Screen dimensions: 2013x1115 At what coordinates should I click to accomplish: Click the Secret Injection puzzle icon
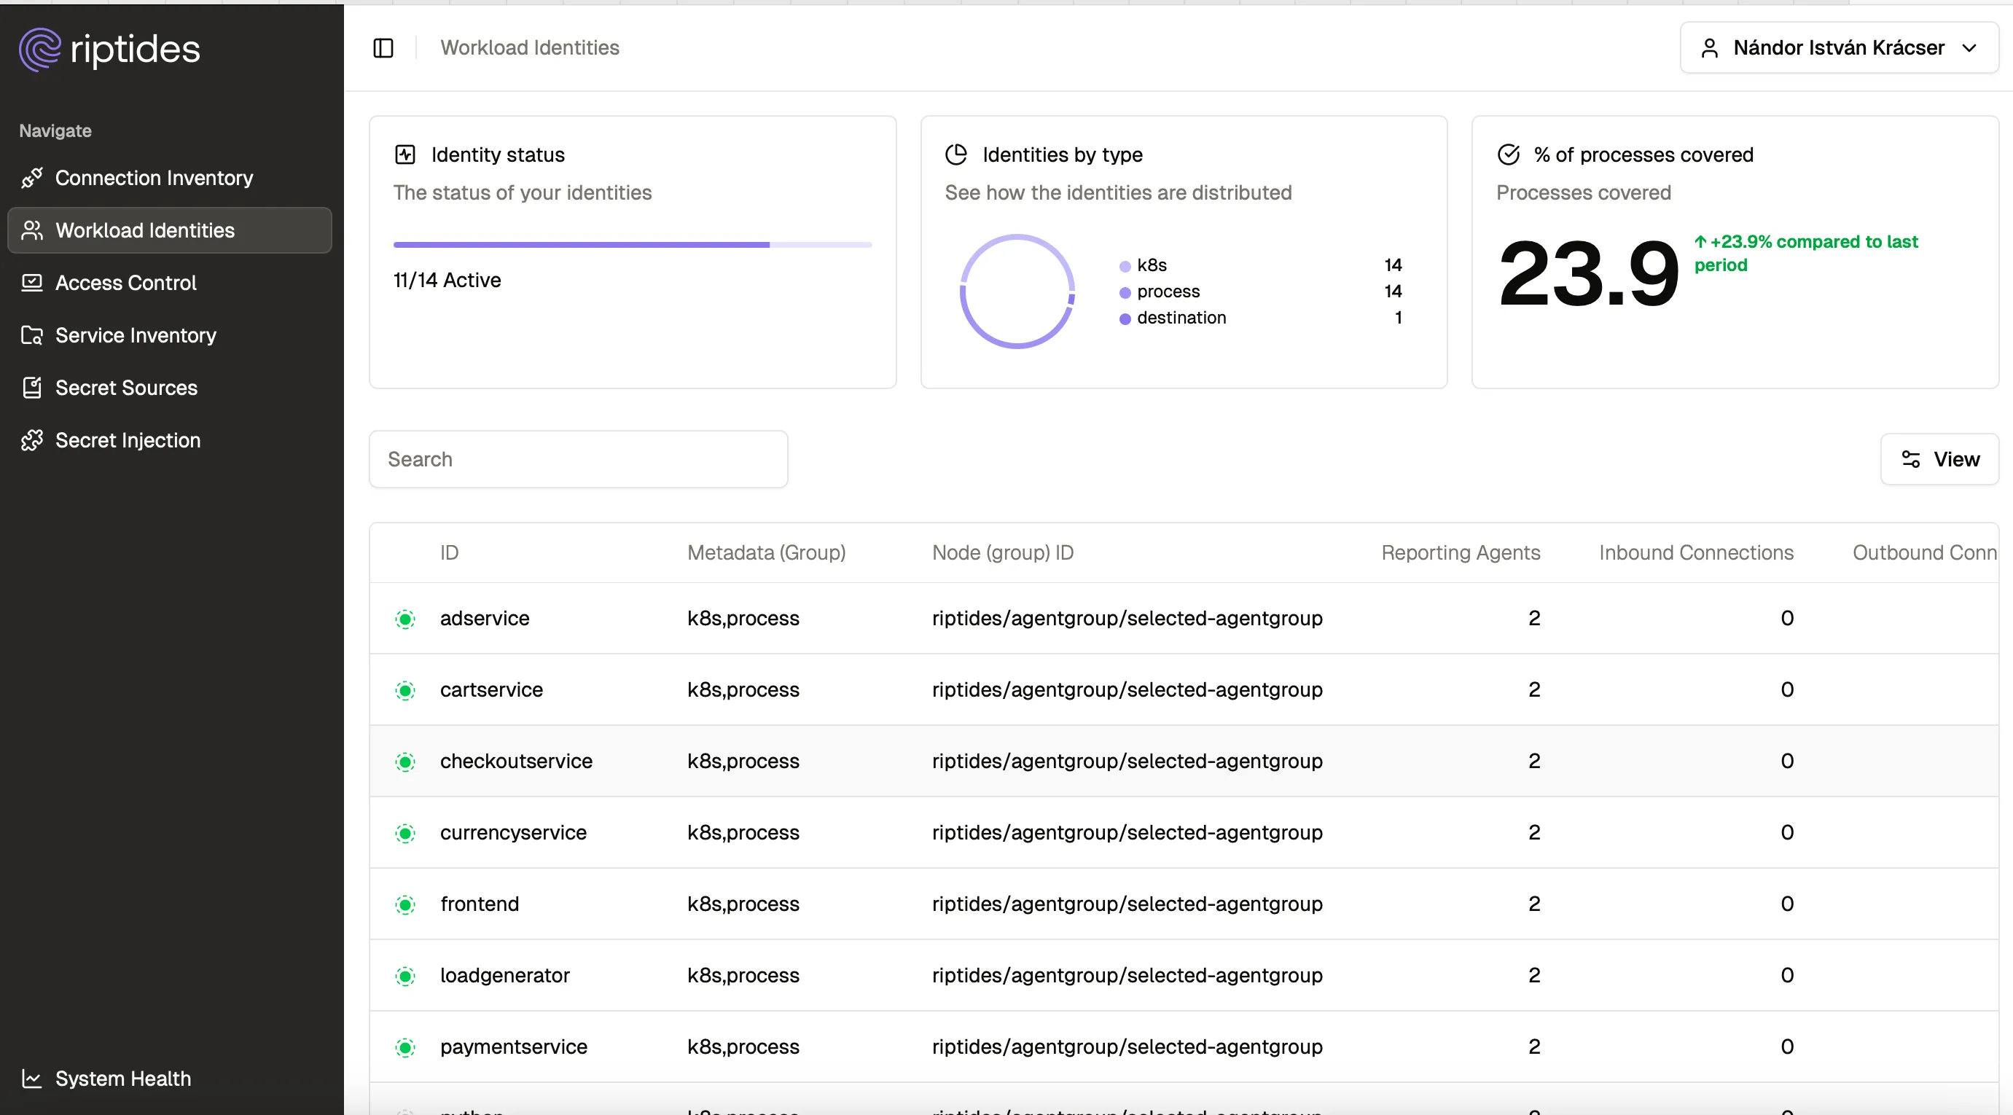click(32, 440)
